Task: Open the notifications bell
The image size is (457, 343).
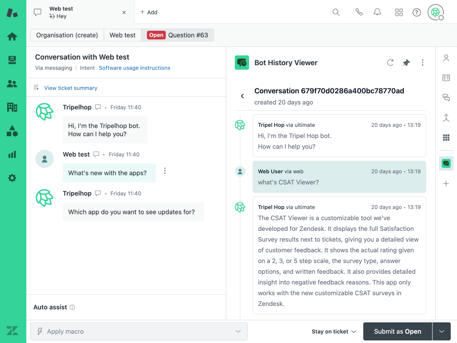Action: pyautogui.click(x=378, y=13)
